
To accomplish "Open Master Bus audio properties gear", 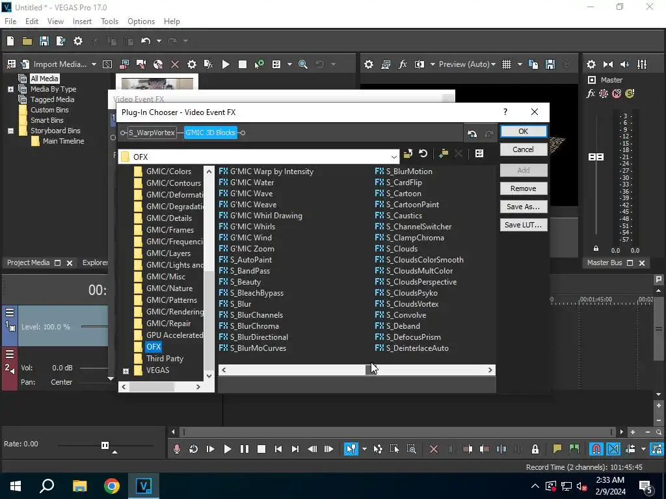I will (x=591, y=64).
